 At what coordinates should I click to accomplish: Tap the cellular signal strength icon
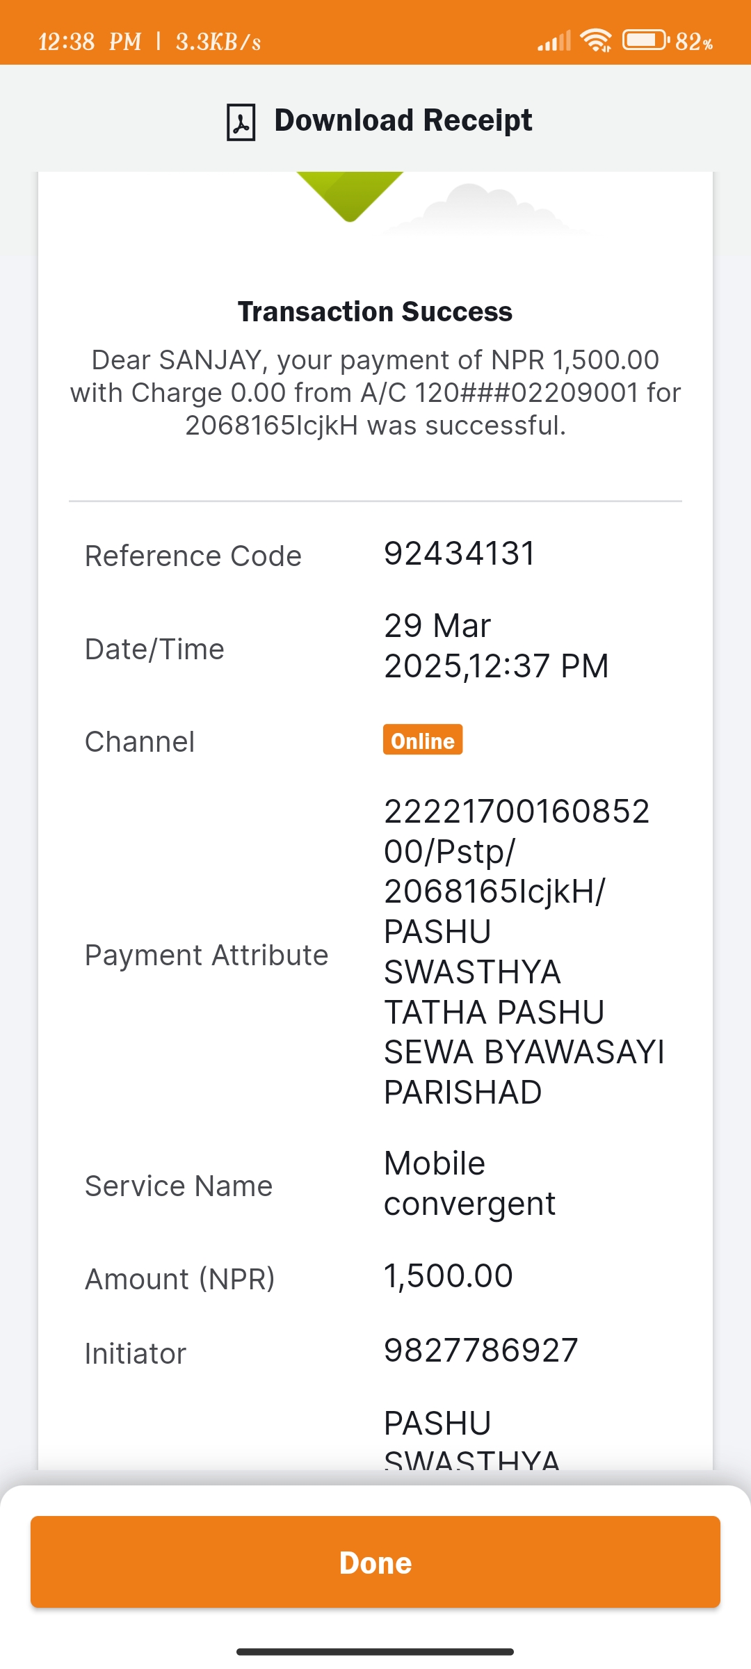pos(554,40)
